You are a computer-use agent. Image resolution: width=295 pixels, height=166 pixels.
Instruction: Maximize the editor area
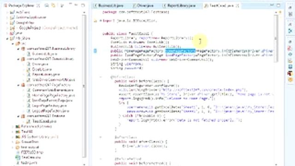278,6
